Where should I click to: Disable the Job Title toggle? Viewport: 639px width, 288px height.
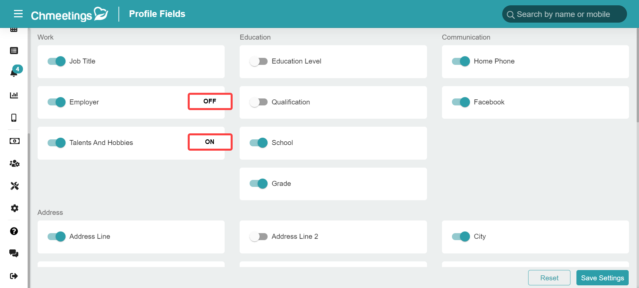click(x=57, y=61)
